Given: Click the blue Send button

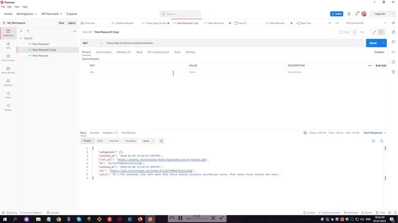Looking at the screenshot, I should pyautogui.click(x=373, y=43).
